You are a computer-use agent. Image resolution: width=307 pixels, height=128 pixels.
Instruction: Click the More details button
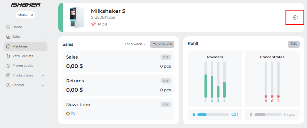[162, 44]
